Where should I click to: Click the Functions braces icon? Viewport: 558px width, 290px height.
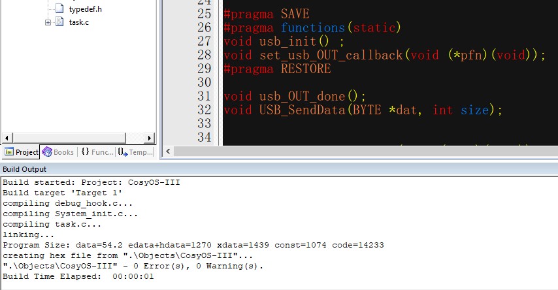pos(85,152)
